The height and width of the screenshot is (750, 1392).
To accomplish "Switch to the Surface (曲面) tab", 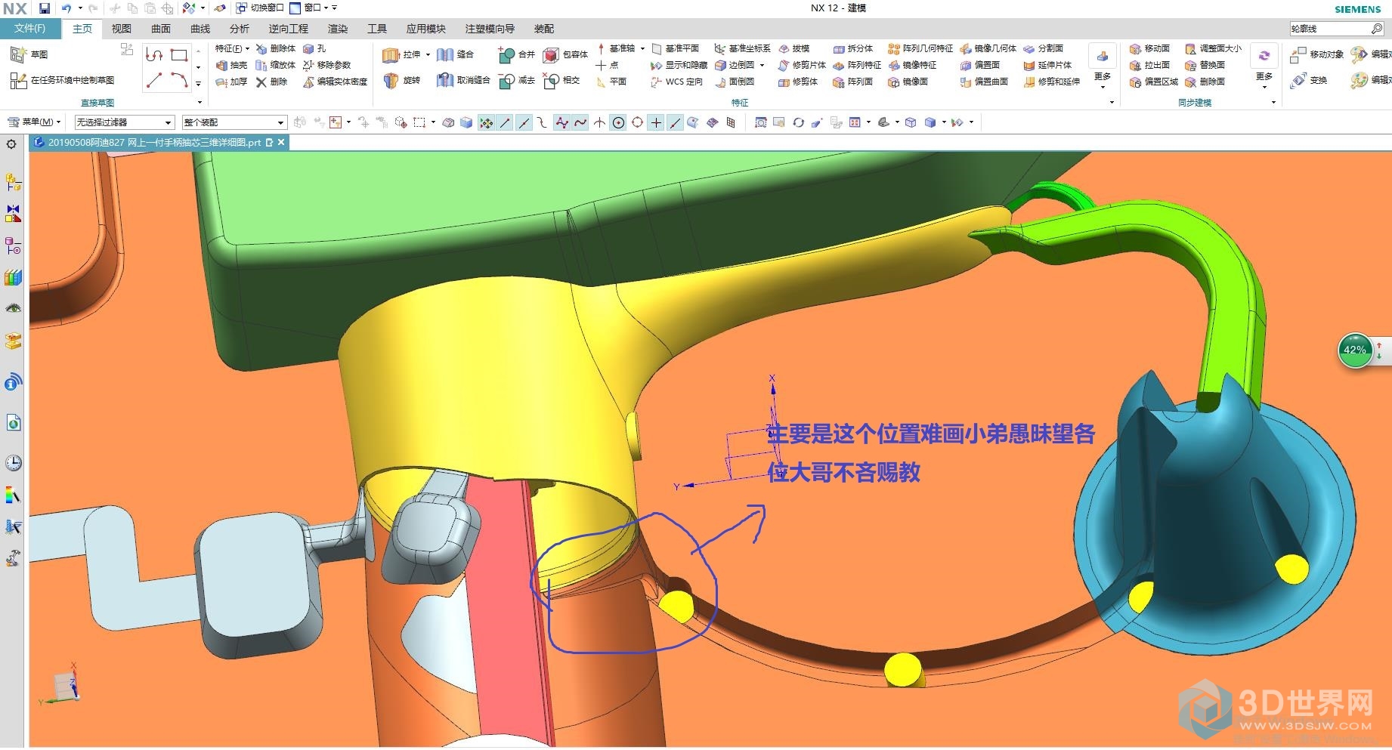I will coord(161,29).
